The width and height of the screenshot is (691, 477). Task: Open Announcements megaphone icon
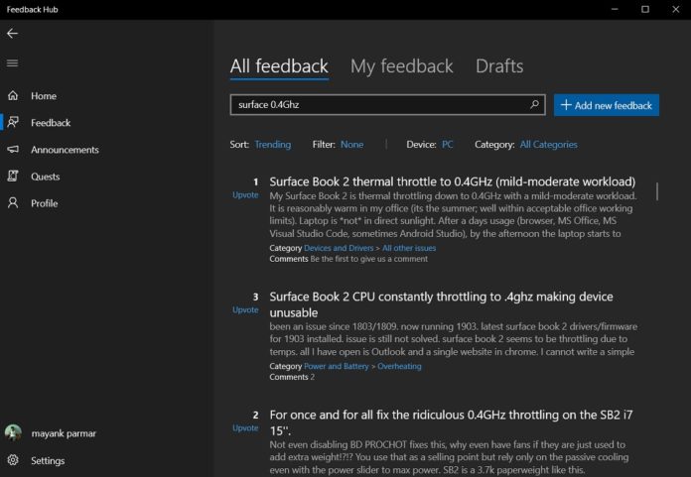(x=13, y=150)
